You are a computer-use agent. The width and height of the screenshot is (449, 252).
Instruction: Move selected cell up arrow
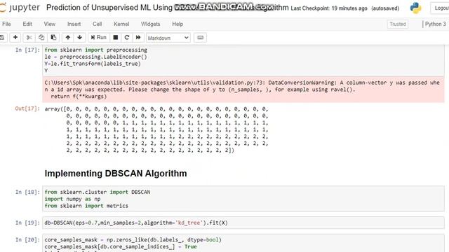68,37
